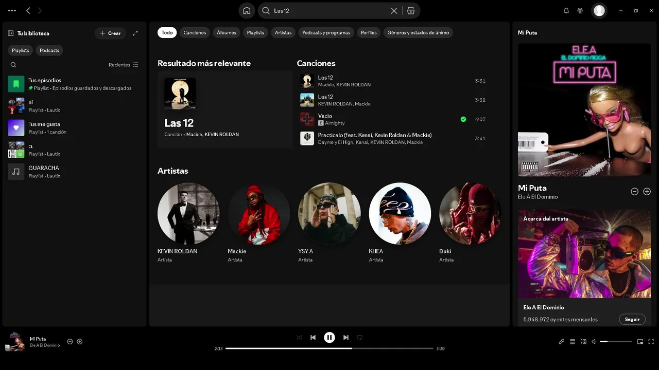Image resolution: width=659 pixels, height=370 pixels.
Task: Open the n1 playlist
Action: pos(75,106)
